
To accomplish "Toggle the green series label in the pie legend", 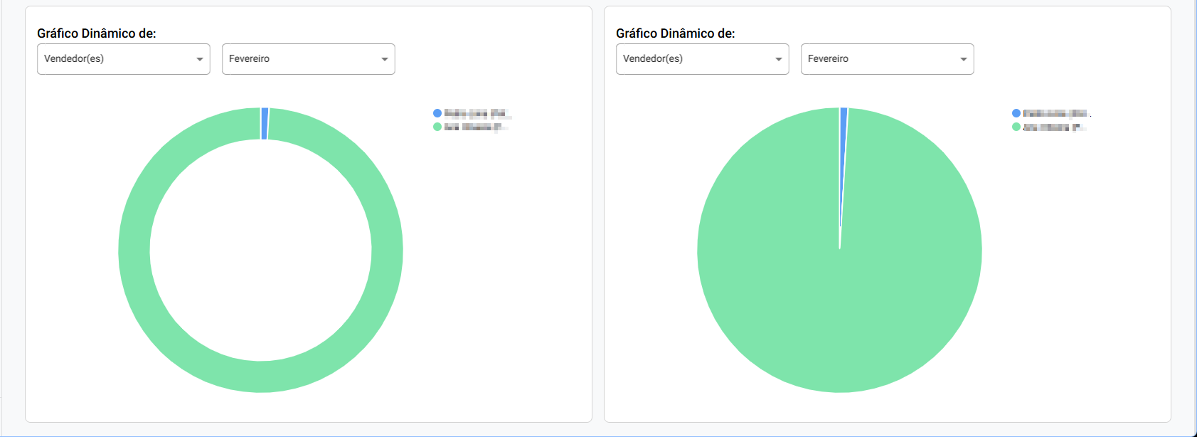I will coord(1054,127).
